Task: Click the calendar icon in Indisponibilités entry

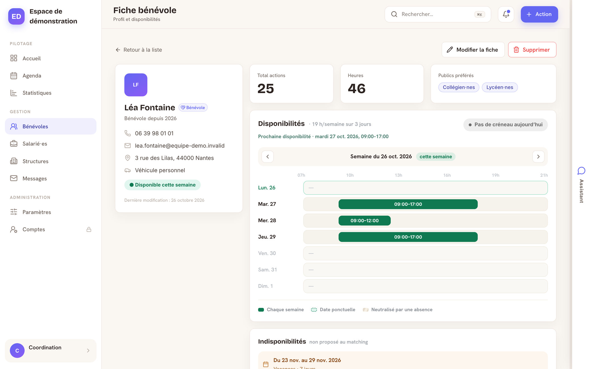Action: coord(266,364)
